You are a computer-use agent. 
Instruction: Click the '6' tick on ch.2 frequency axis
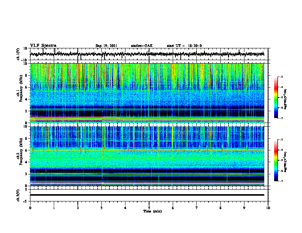(x=27, y=150)
